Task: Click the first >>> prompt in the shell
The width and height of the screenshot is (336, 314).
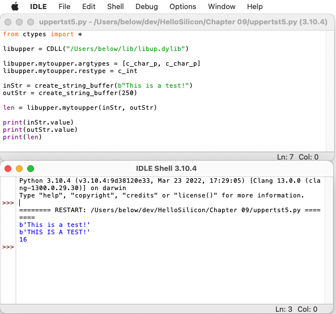Action: pyautogui.click(x=8, y=203)
